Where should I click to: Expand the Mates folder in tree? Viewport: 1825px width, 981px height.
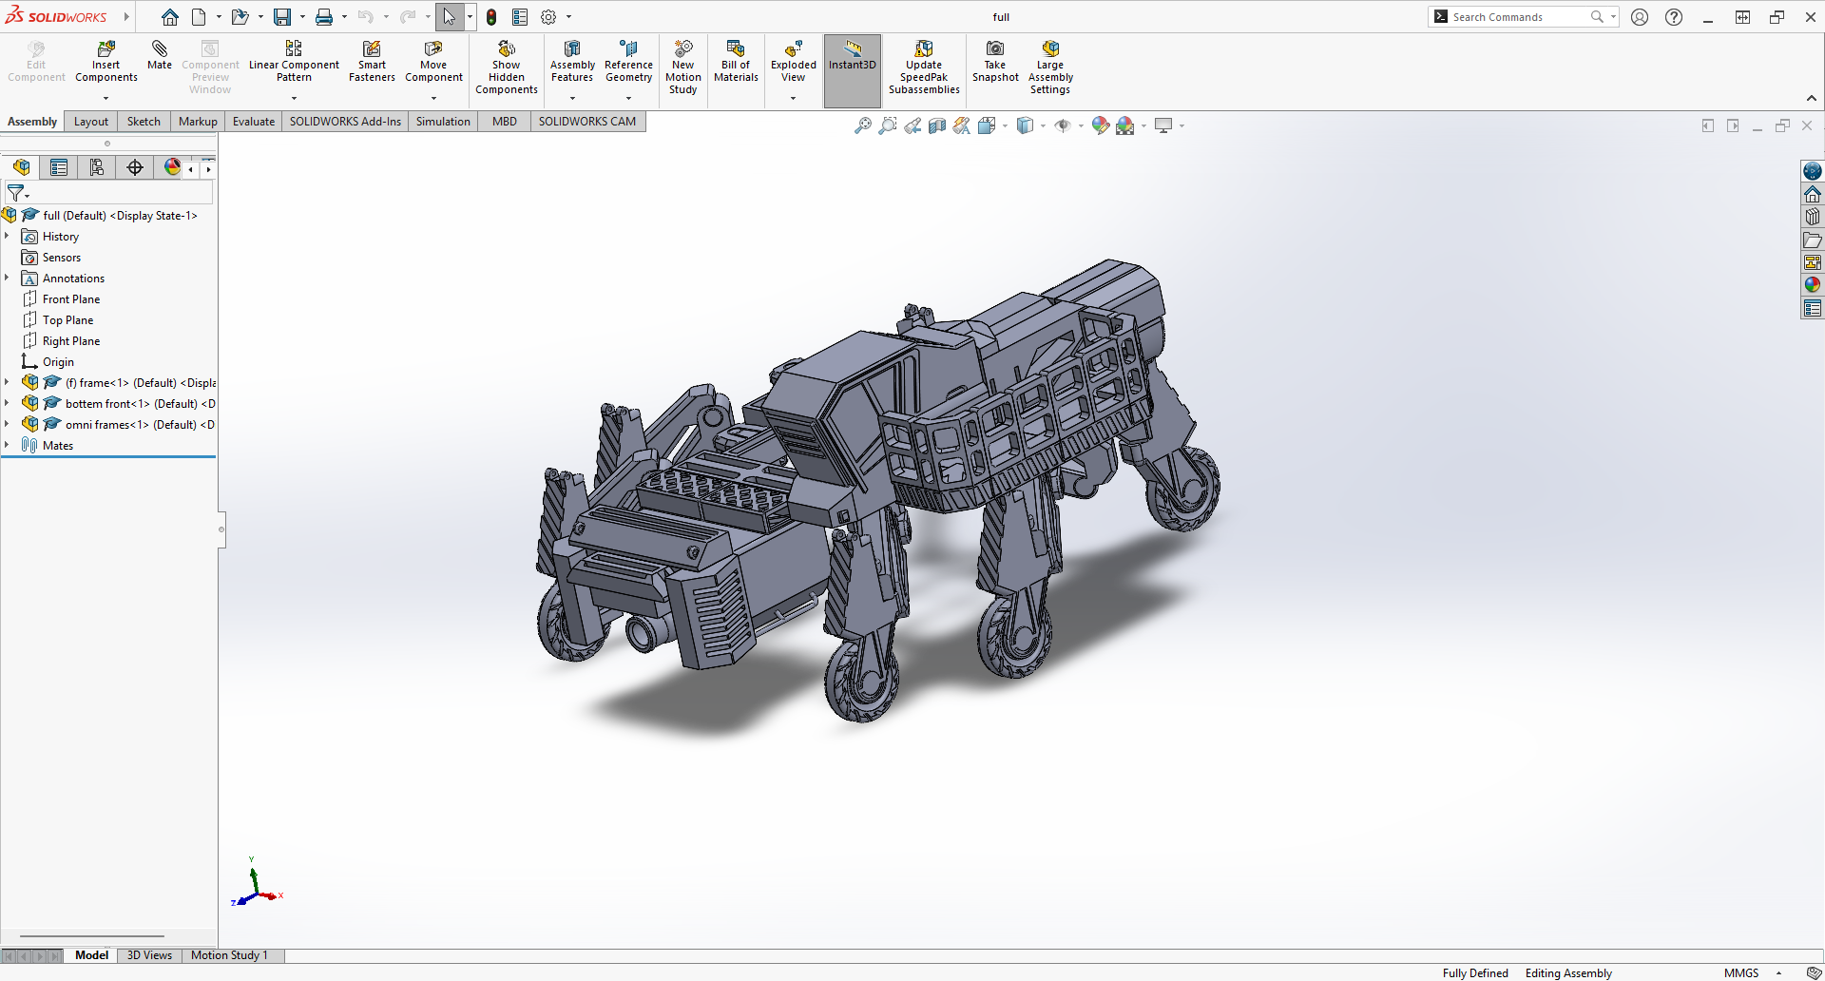pyautogui.click(x=8, y=446)
